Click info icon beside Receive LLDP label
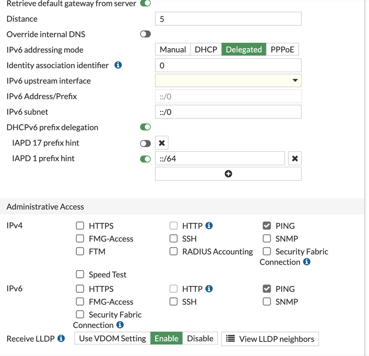The width and height of the screenshot is (369, 356). pyautogui.click(x=61, y=339)
